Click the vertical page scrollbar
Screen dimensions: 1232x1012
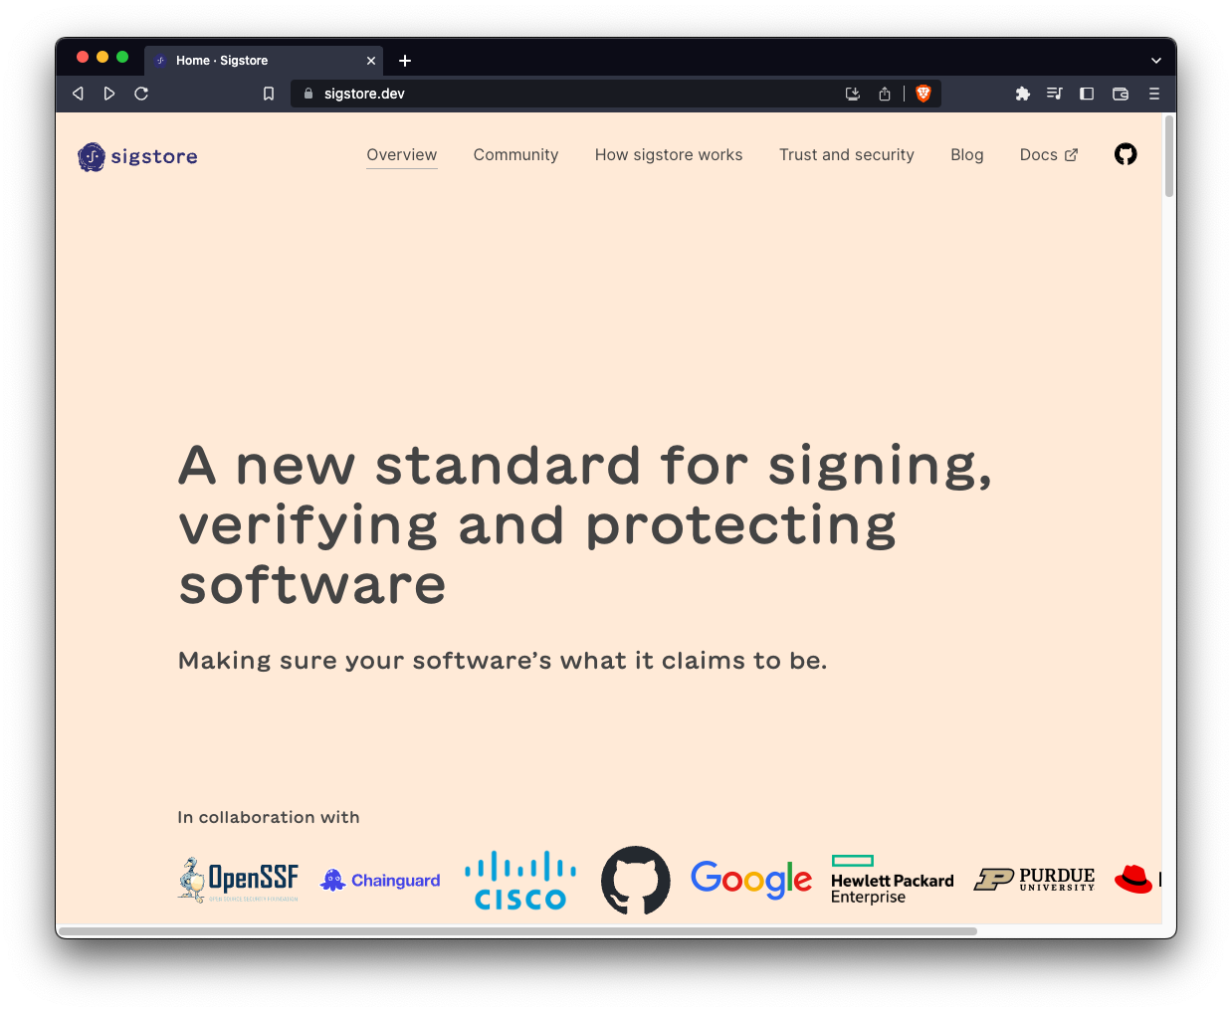[x=1169, y=156]
